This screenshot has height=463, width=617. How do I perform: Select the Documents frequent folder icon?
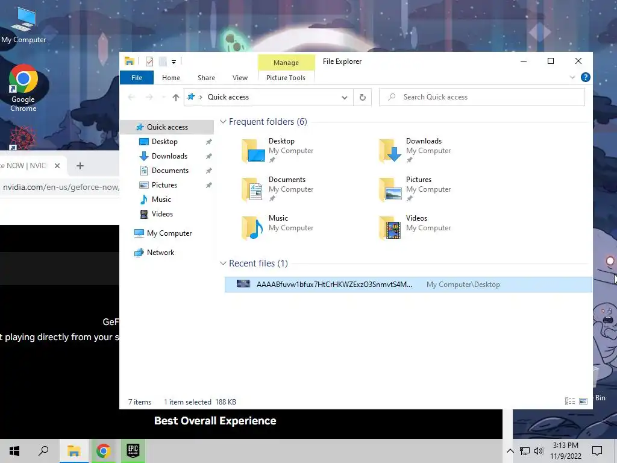(252, 189)
